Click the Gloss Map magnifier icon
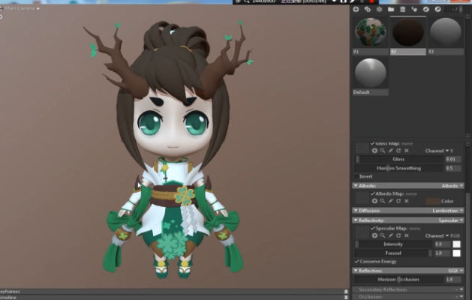The height and width of the screenshot is (300, 472). tap(382, 151)
